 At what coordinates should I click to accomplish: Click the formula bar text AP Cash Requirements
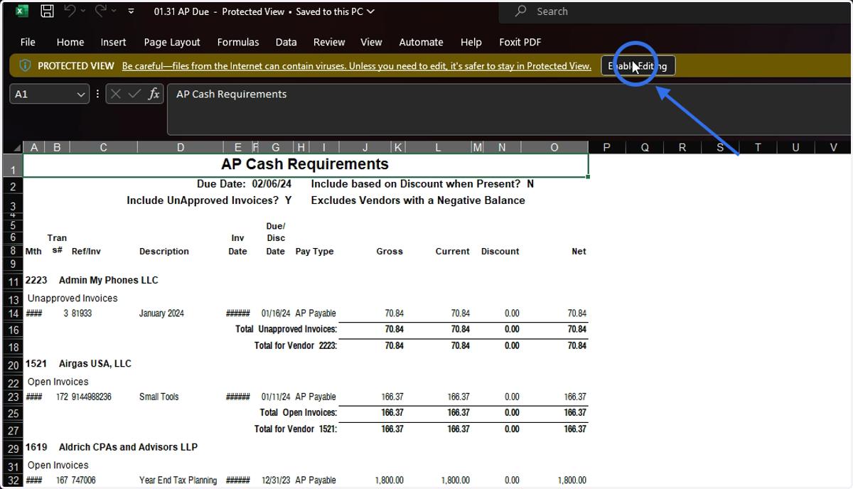232,94
